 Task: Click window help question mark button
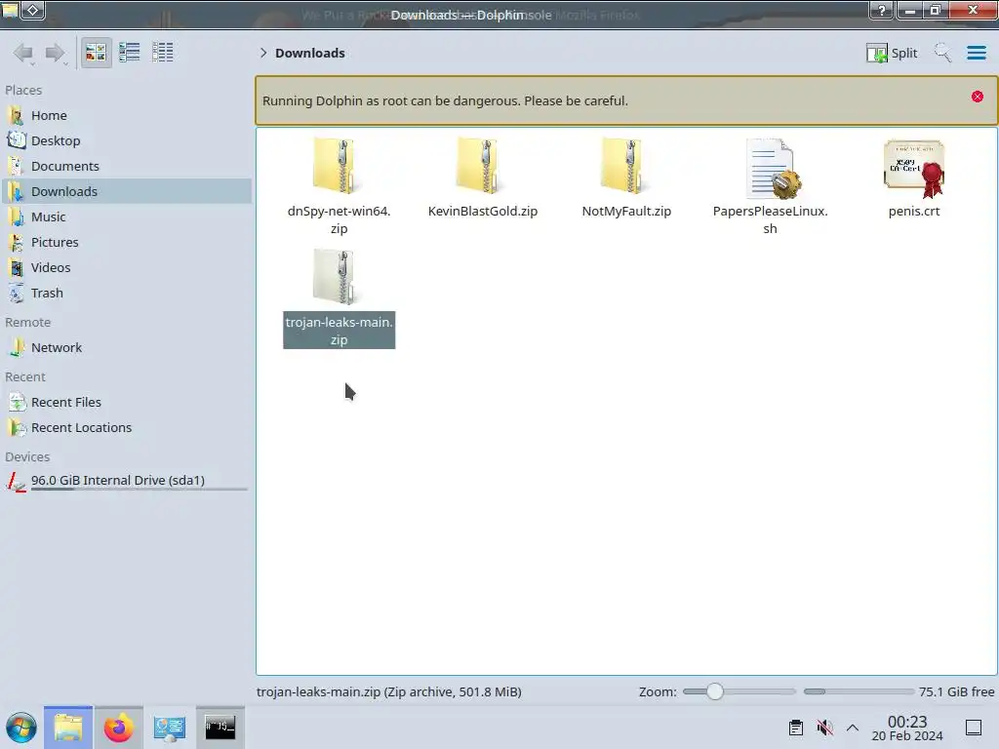click(882, 10)
